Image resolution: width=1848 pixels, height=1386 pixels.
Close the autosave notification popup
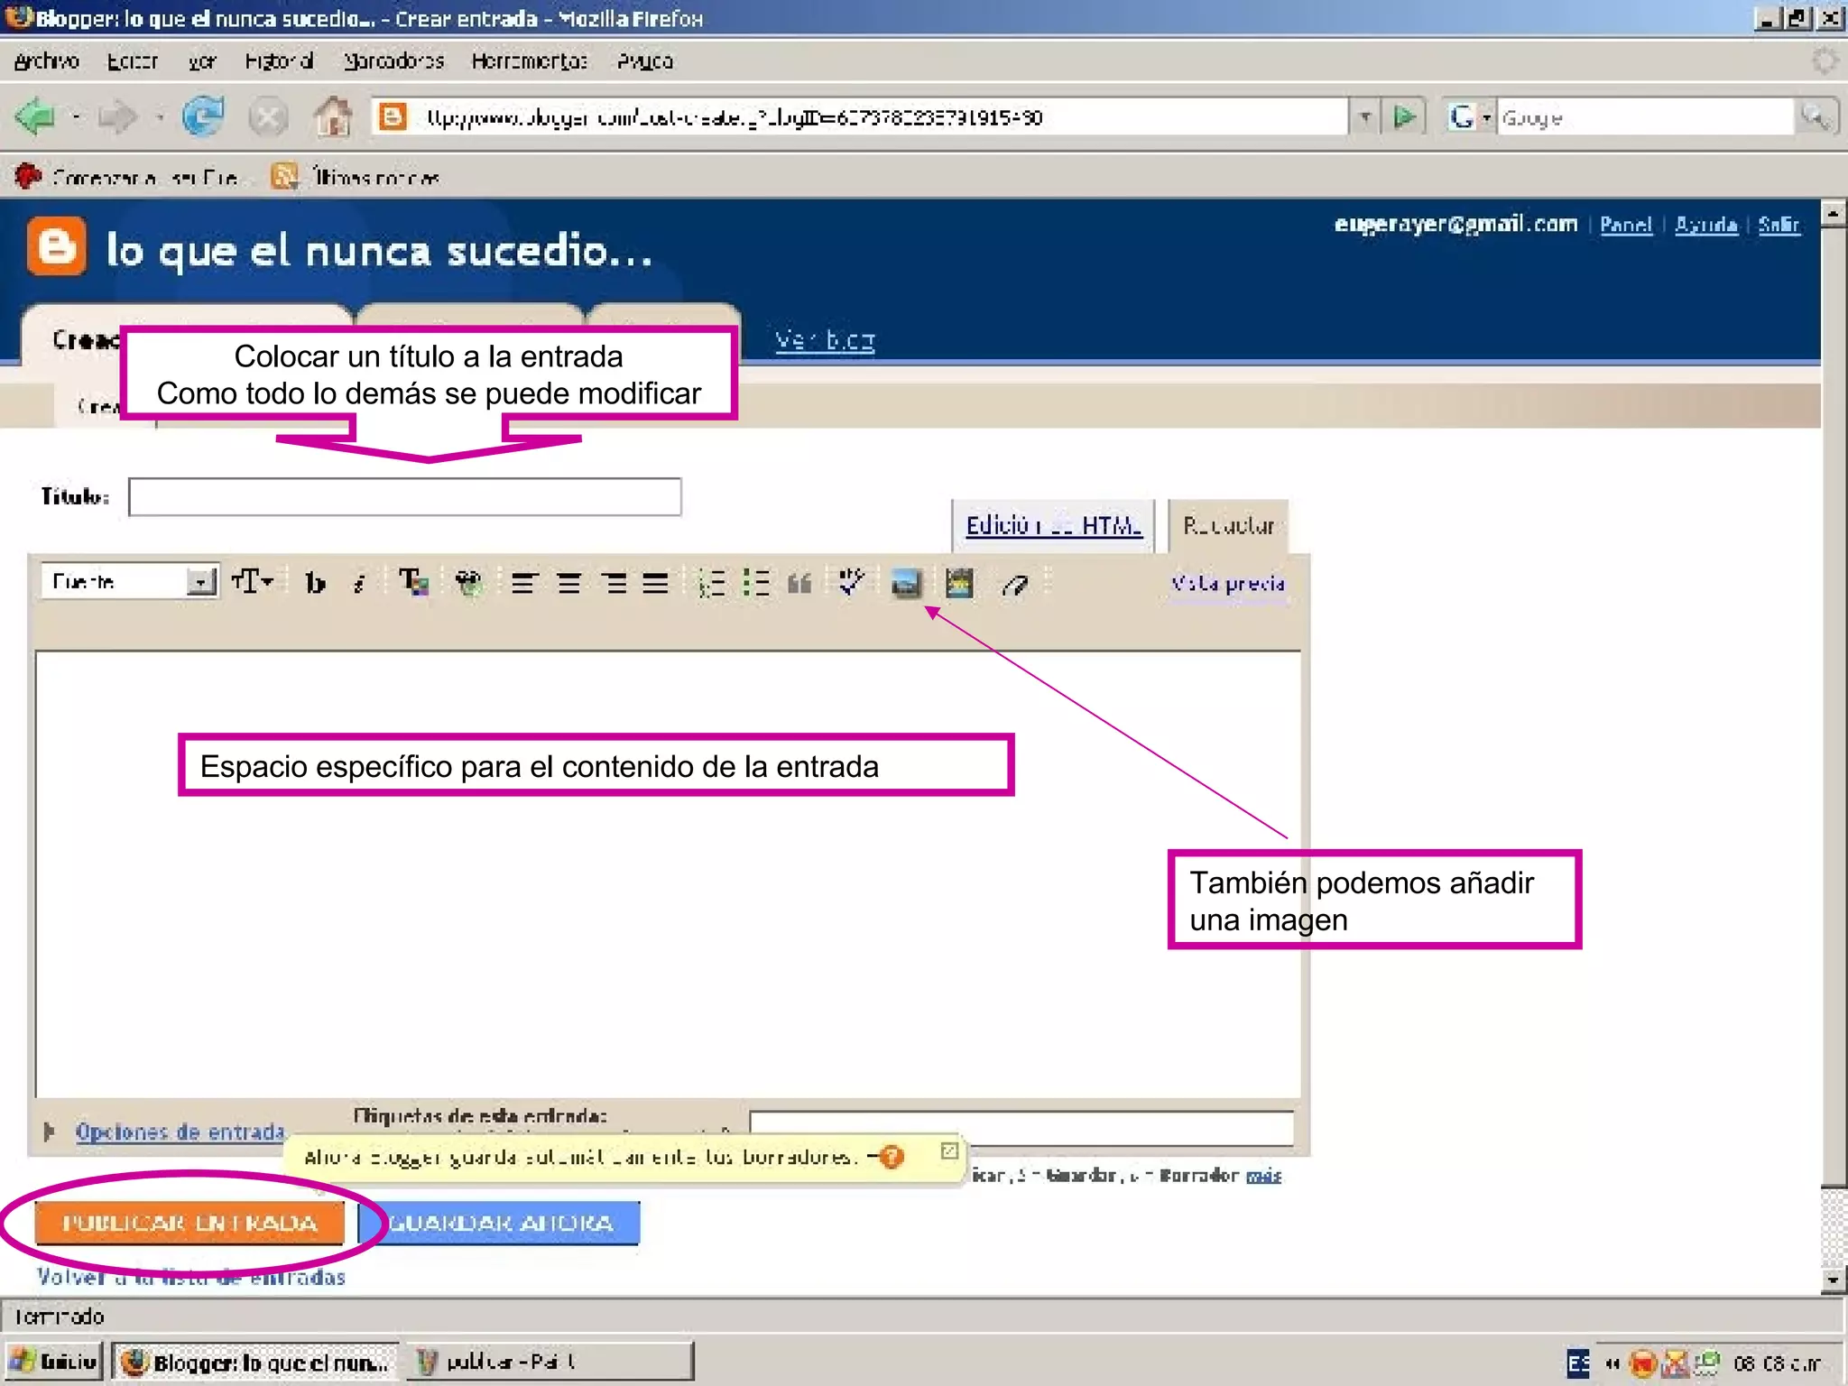pyautogui.click(x=949, y=1150)
